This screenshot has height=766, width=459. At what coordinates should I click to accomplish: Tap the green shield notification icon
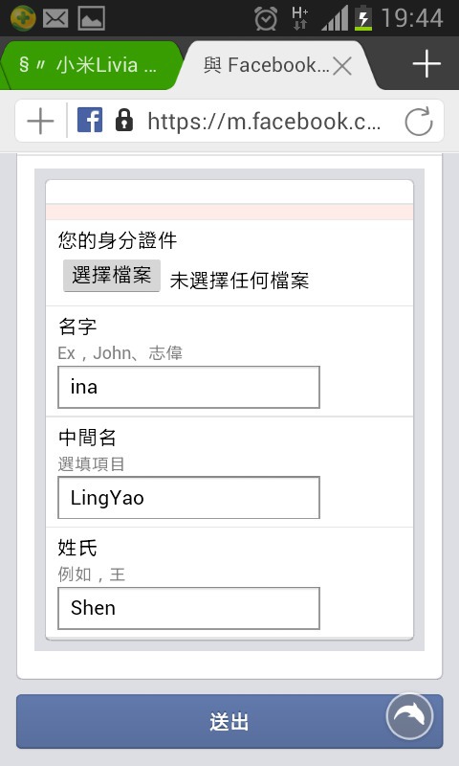tap(22, 18)
